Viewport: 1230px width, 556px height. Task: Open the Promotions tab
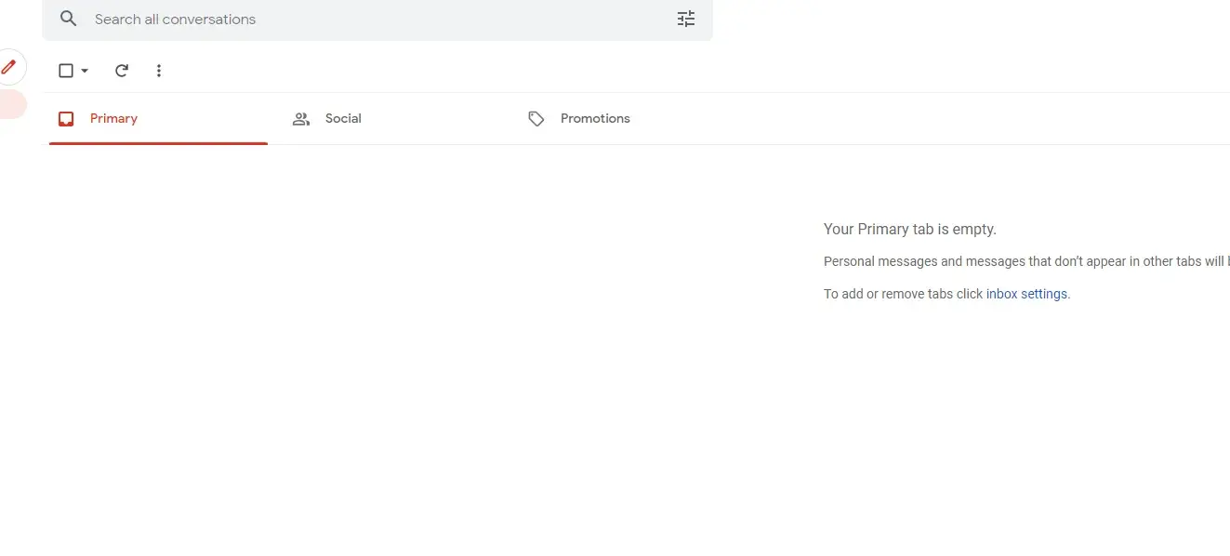[x=595, y=118]
